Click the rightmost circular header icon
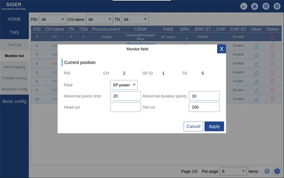 coord(277,6)
